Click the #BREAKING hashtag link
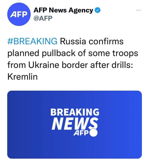The width and height of the screenshot is (149, 163). pyautogui.click(x=32, y=41)
